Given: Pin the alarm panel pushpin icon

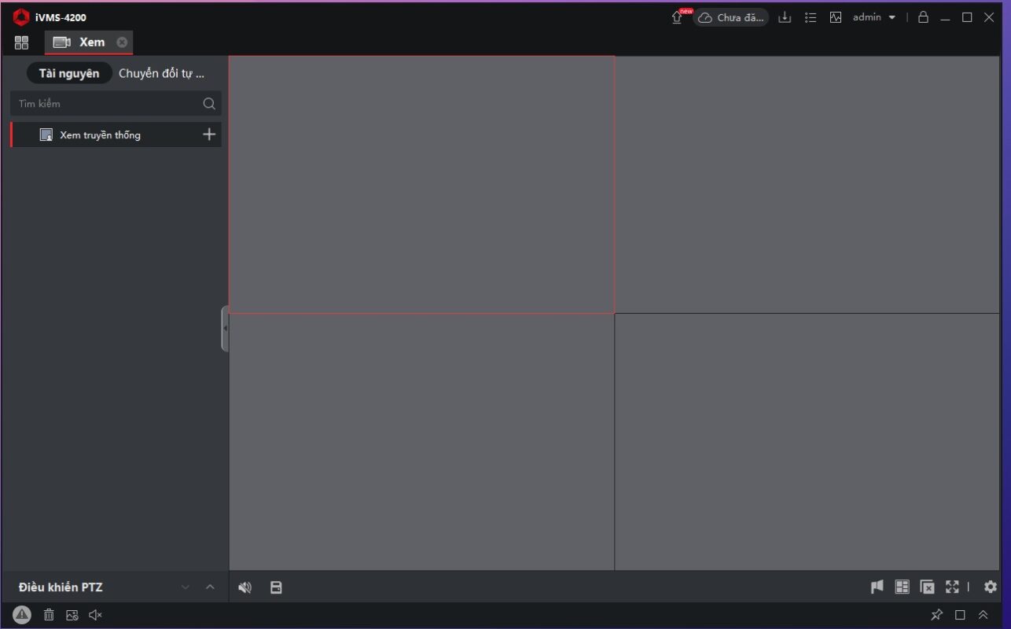Looking at the screenshot, I should coord(936,615).
